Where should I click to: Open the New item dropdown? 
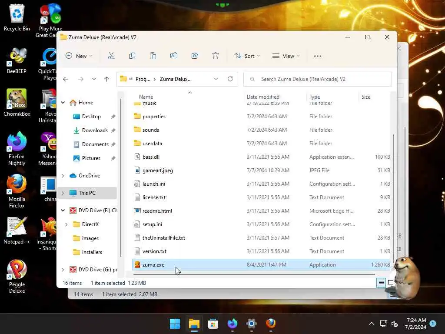[x=79, y=56]
